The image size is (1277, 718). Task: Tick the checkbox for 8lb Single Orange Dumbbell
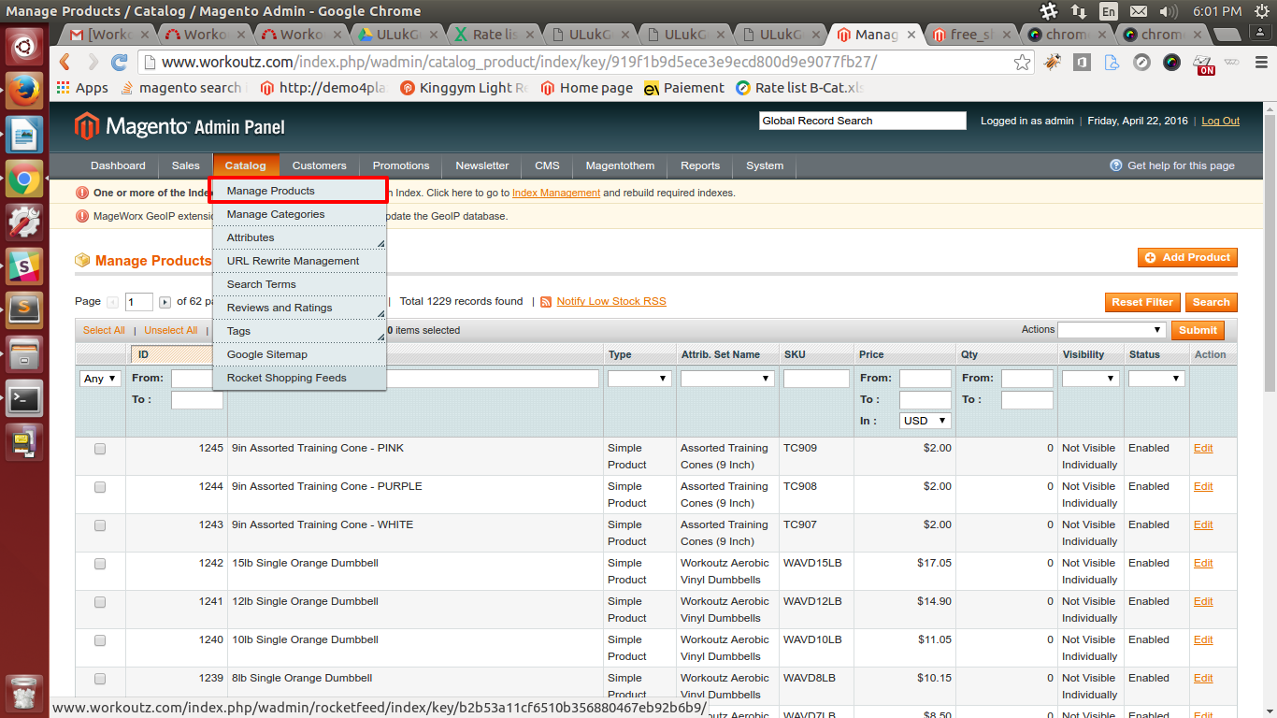pos(100,679)
